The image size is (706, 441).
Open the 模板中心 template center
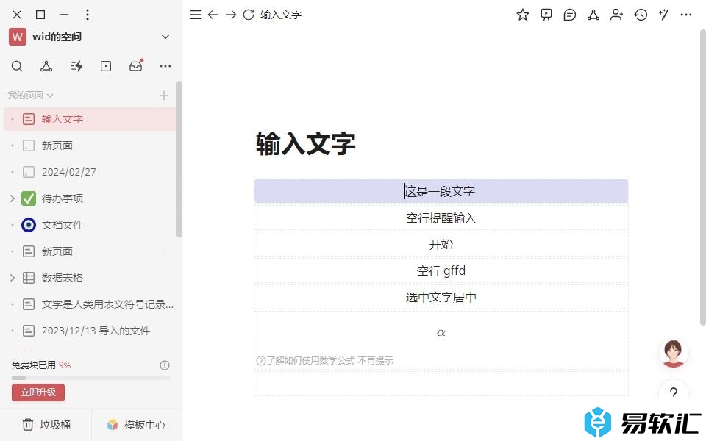[x=137, y=425]
